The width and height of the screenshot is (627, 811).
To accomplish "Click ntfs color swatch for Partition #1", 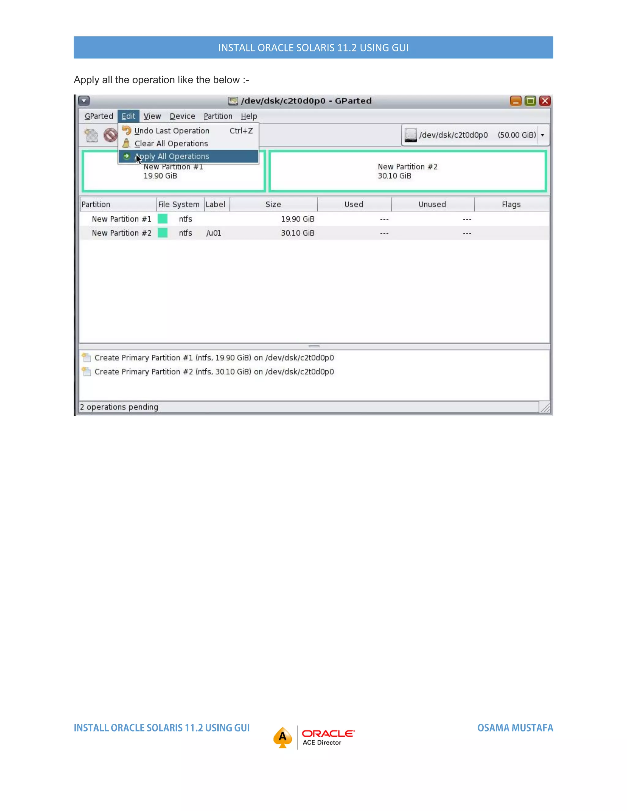I will [x=163, y=219].
